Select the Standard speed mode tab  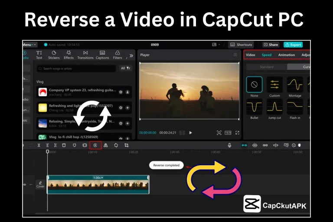[267, 67]
